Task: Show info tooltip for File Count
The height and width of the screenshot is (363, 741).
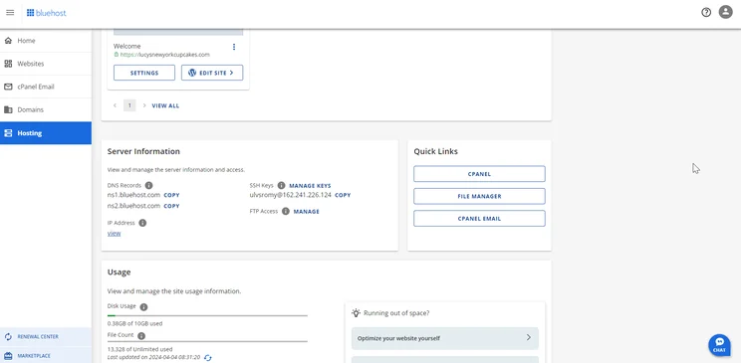Action: [140, 336]
